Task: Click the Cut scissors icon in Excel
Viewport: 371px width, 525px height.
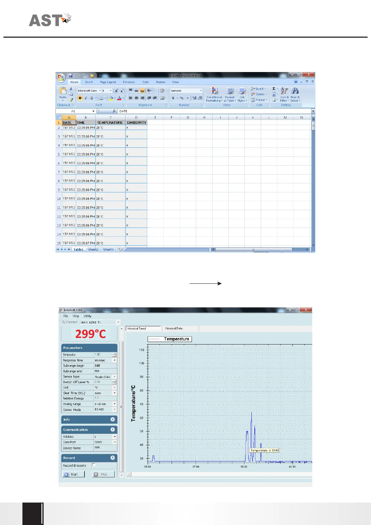Action: [x=71, y=89]
